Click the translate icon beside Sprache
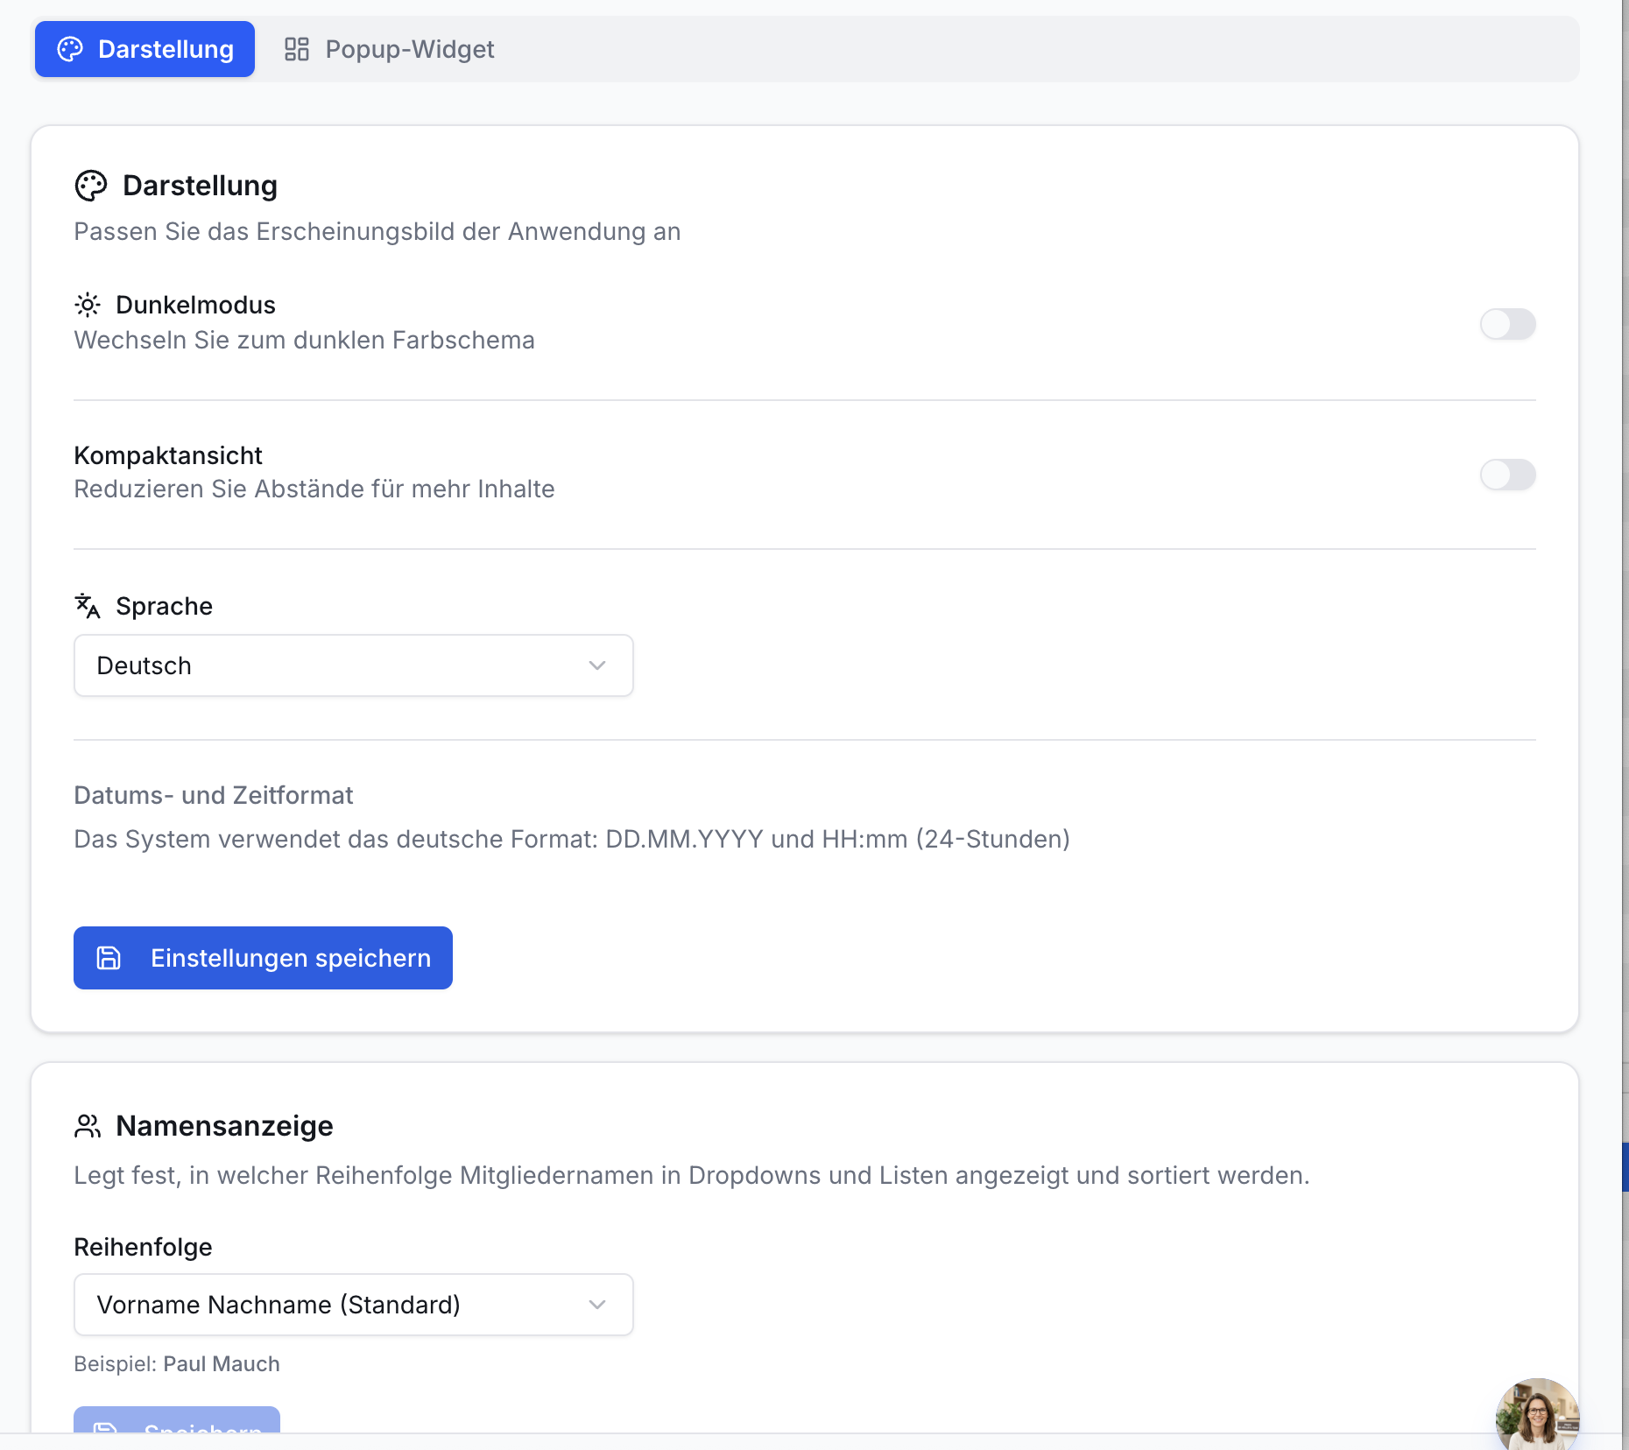The image size is (1629, 1450). [x=88, y=606]
